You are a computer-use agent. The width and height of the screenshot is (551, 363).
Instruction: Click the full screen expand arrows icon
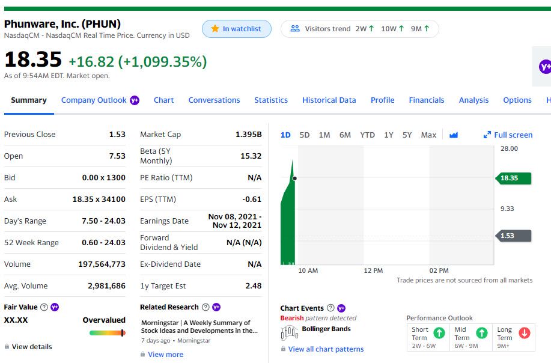pos(487,135)
